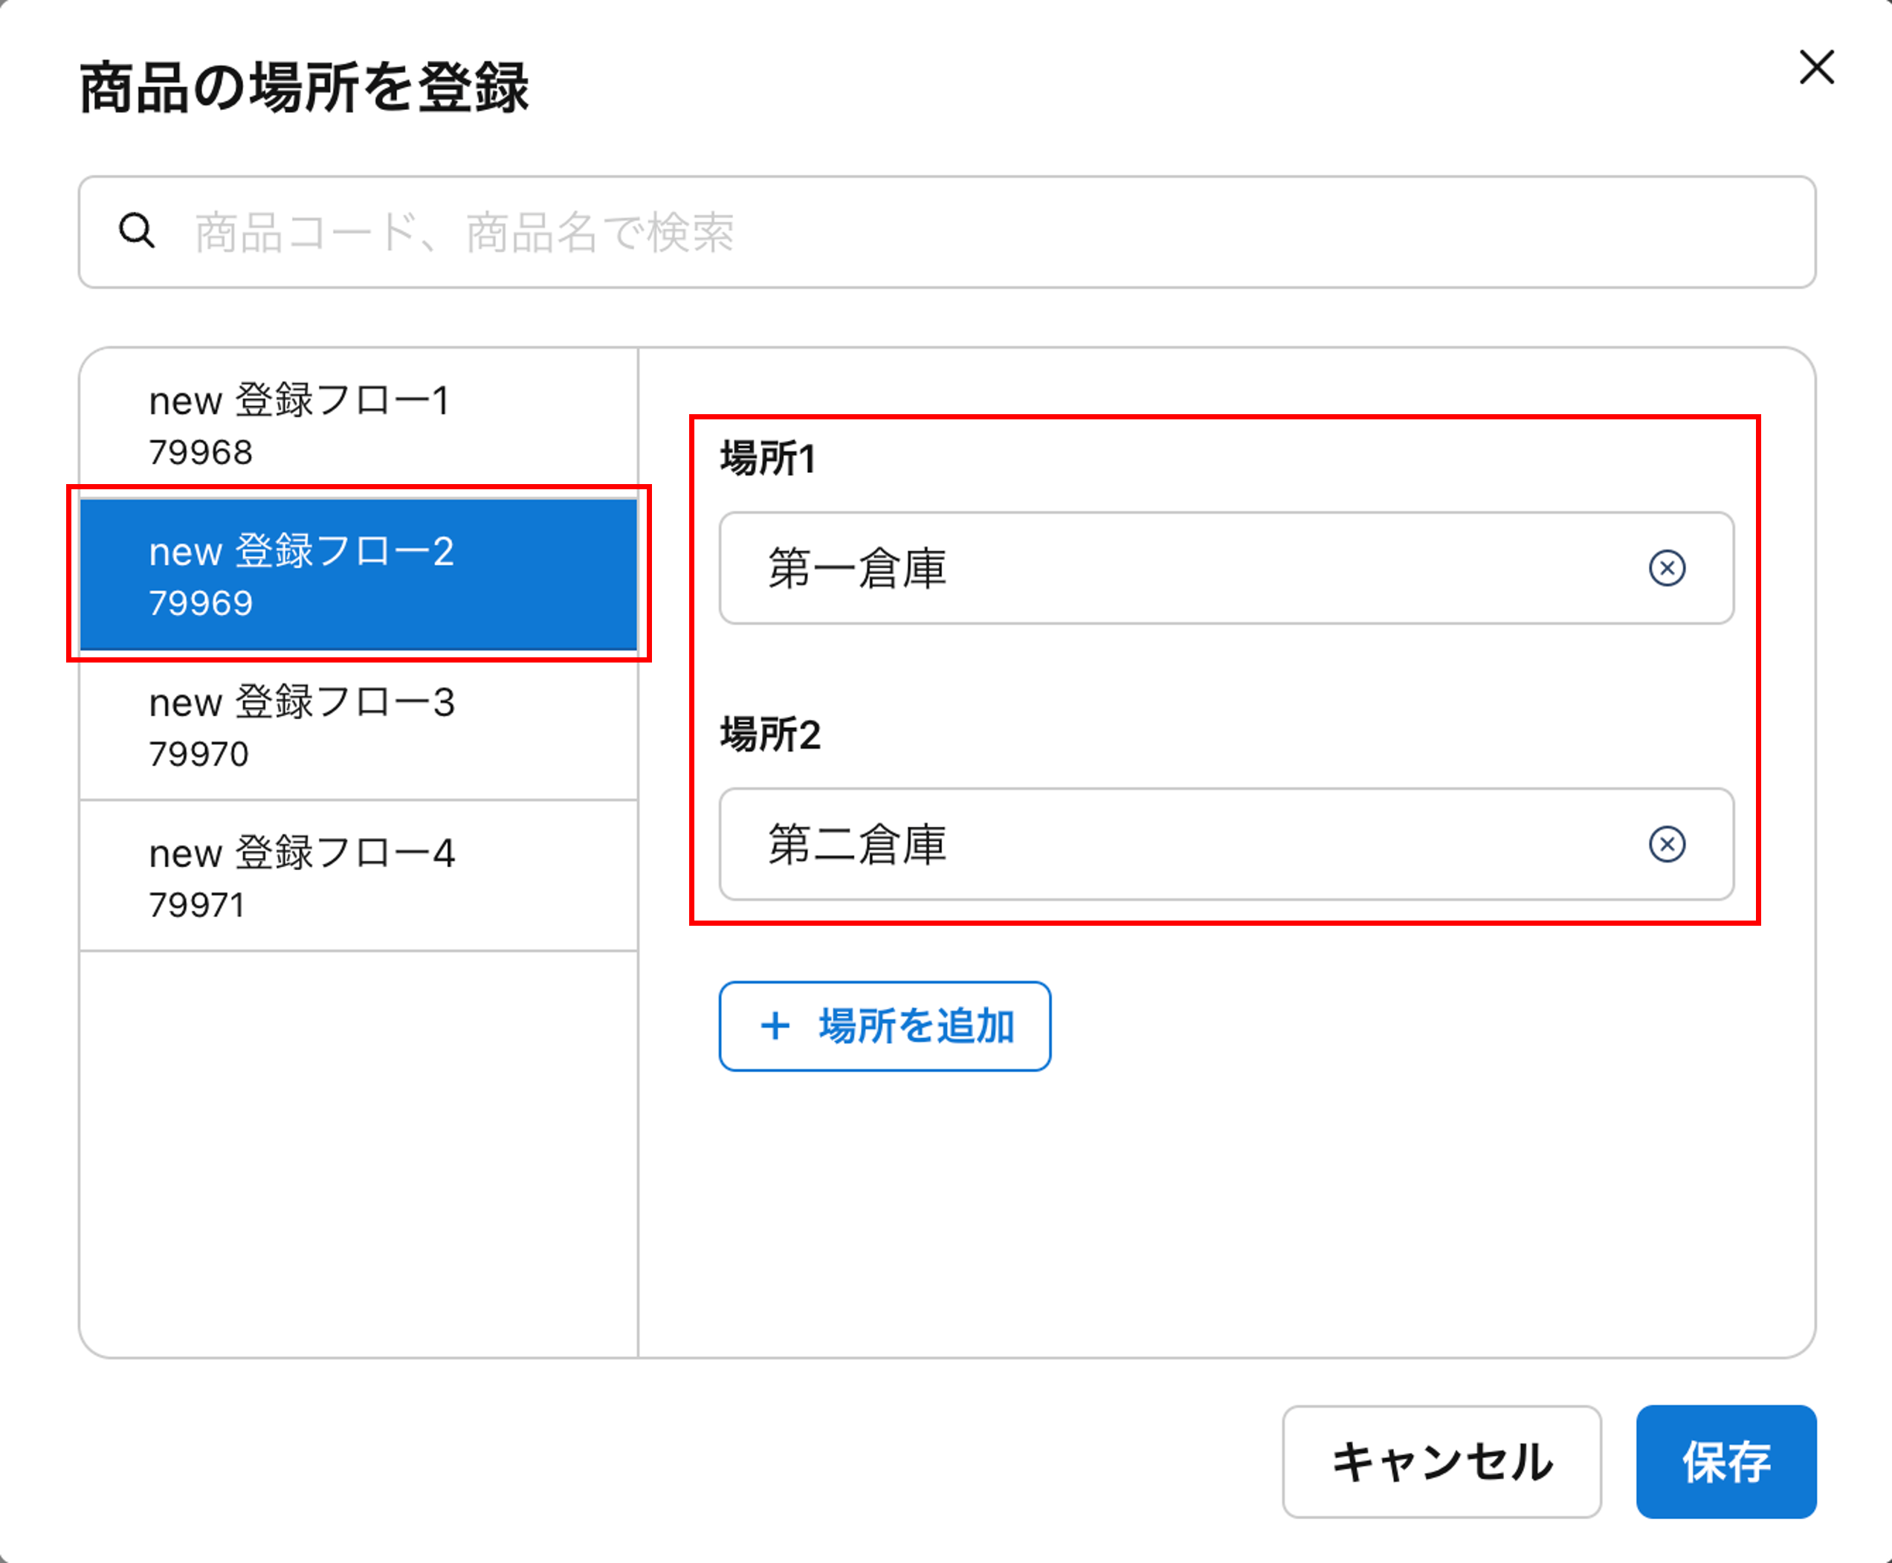The width and height of the screenshot is (1892, 1563).
Task: Clear the 第二倉庫 location with its x icon
Action: [x=1667, y=844]
